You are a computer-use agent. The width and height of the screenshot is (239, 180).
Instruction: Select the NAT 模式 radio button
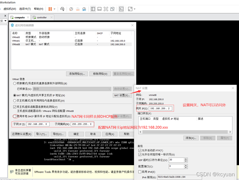tap(15, 95)
